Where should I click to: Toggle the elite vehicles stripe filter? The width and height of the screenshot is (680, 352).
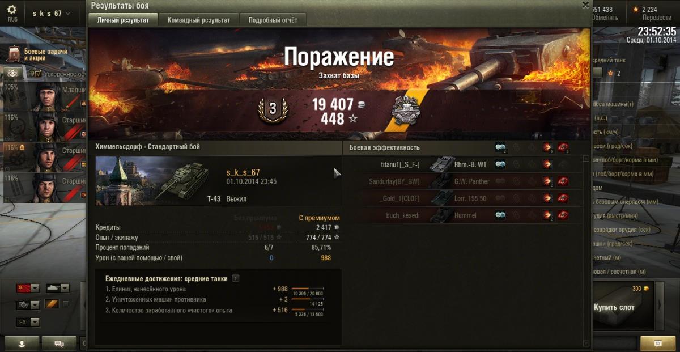click(52, 304)
